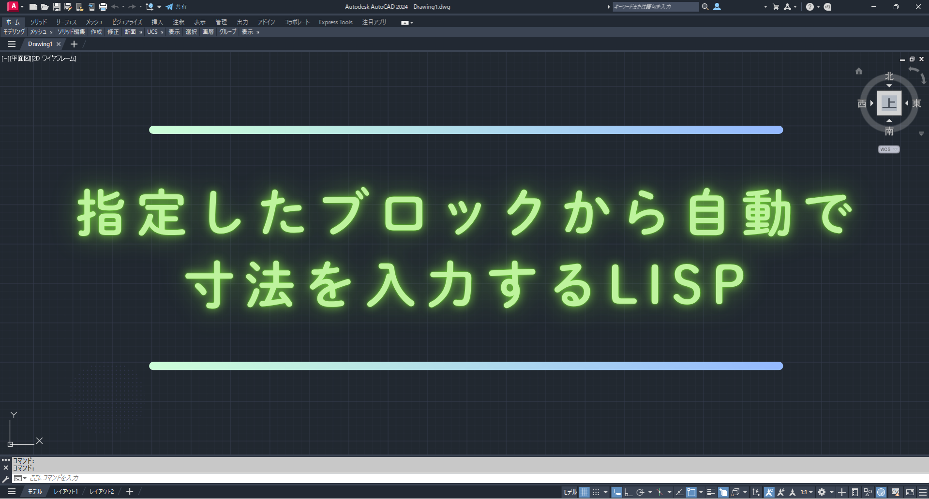929x499 pixels.
Task: Open the Customization menu in status bar
Action: 922,492
